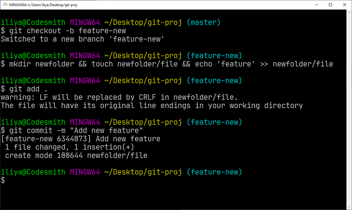Close the MINGW64 terminal window
The image size is (352, 210).
[345, 5]
